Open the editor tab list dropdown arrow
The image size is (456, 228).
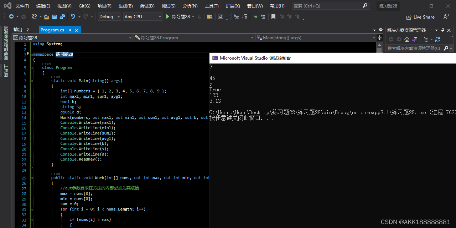374,30
